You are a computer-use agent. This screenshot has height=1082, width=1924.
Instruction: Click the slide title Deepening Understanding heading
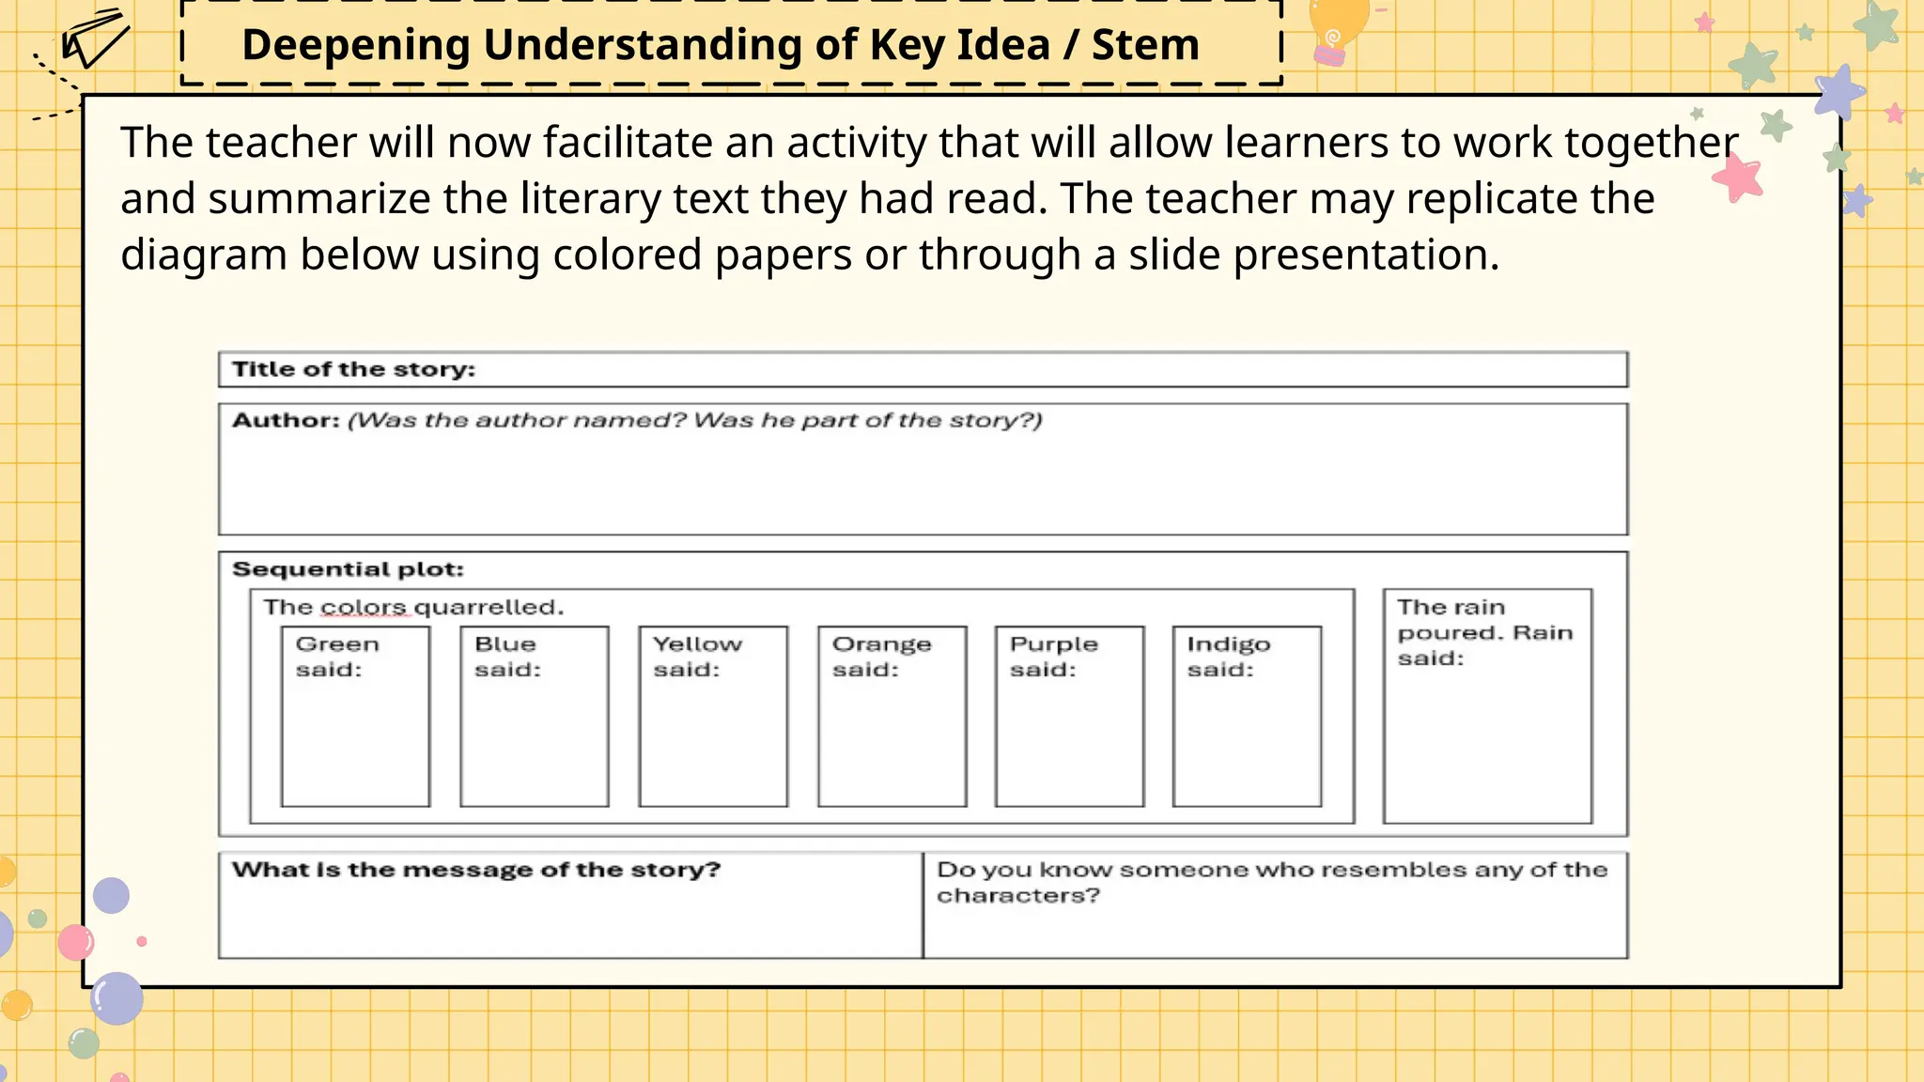(x=721, y=45)
